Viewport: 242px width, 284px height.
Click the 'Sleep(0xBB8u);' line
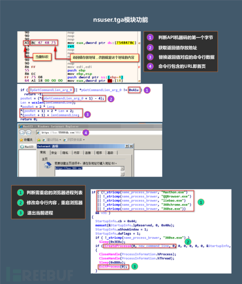(x=112, y=263)
